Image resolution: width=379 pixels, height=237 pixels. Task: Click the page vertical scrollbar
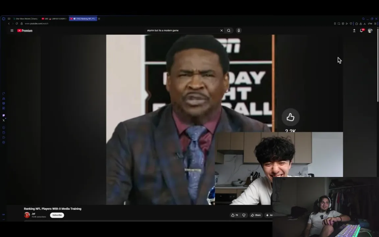coord(378,65)
